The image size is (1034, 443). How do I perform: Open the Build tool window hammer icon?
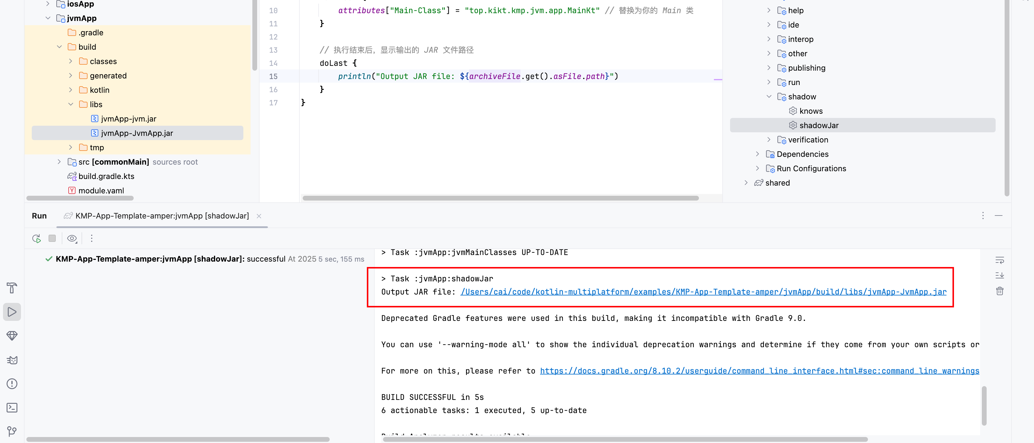tap(12, 287)
